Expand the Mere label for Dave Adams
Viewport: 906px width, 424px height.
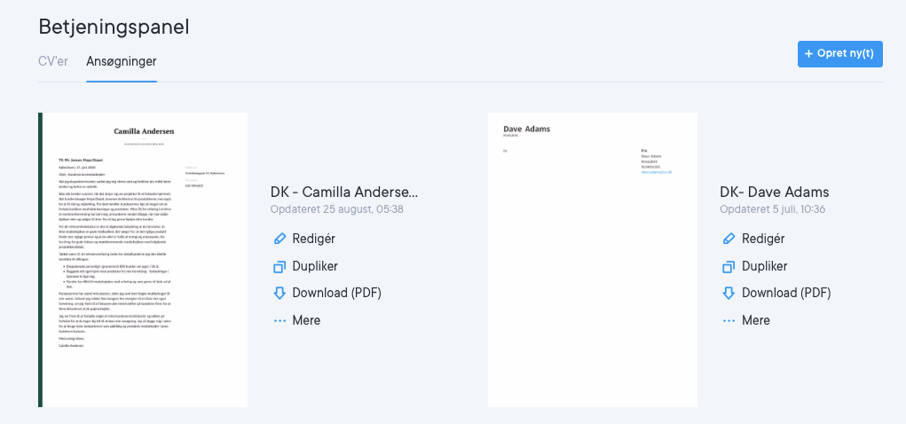(755, 320)
